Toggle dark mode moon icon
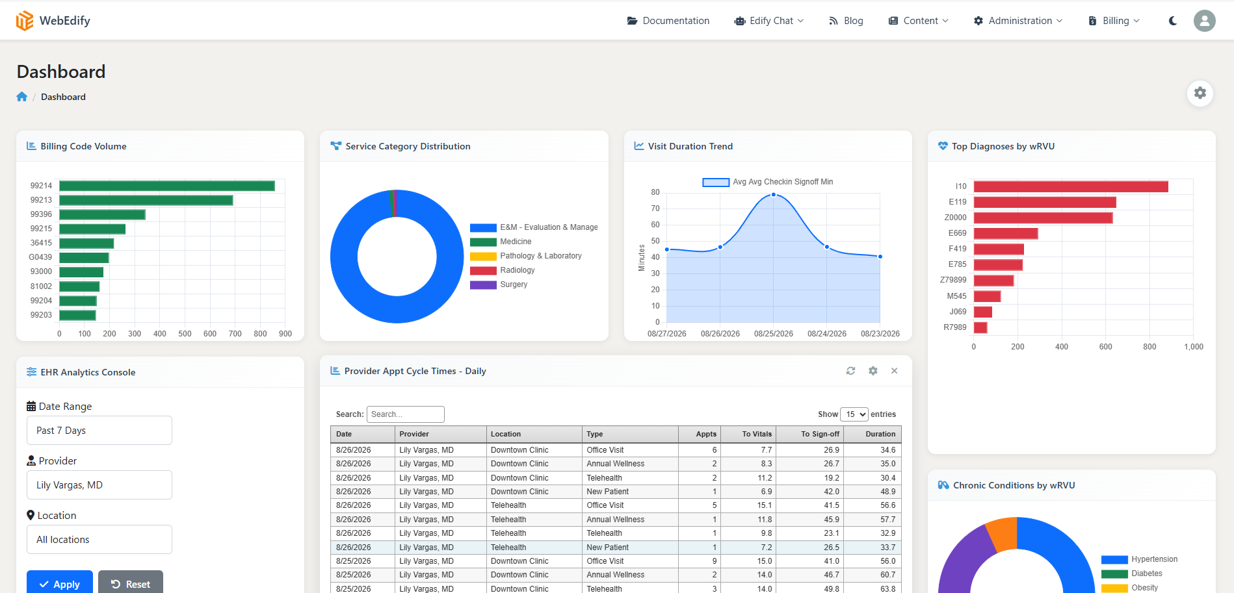 click(x=1173, y=21)
